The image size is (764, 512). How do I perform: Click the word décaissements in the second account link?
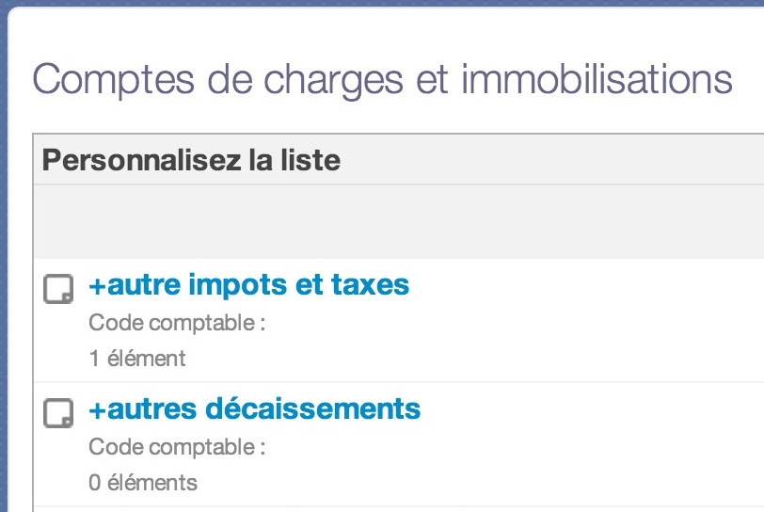(x=312, y=408)
